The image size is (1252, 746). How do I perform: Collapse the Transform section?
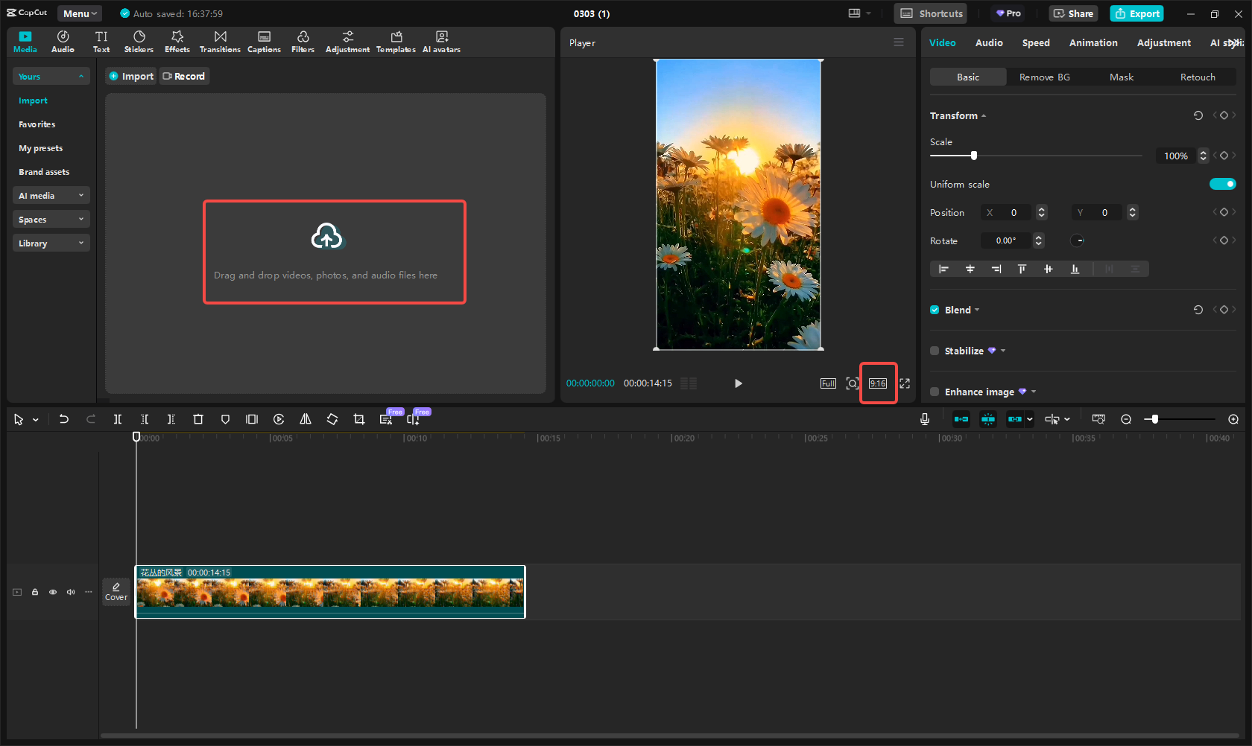point(984,115)
